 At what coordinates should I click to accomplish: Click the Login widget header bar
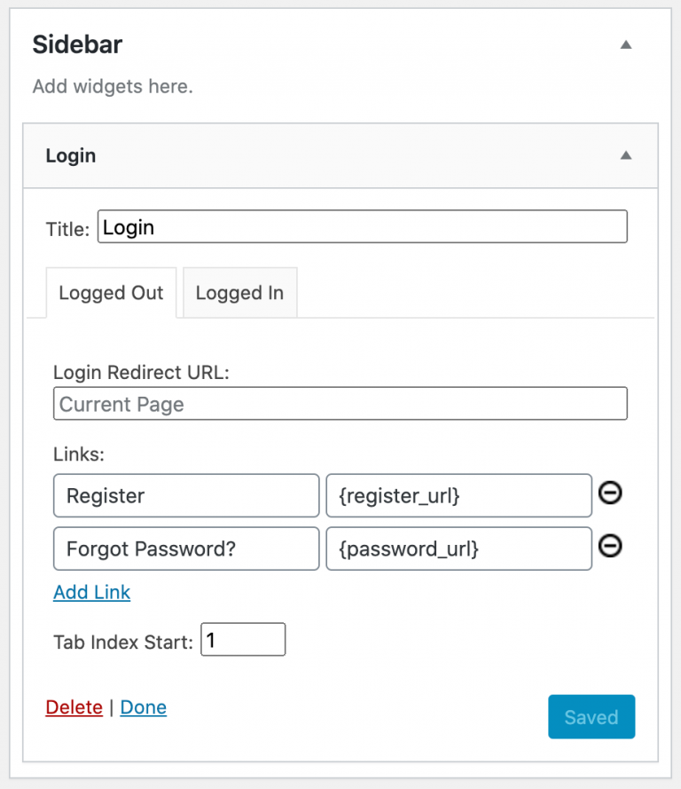pyautogui.click(x=337, y=154)
